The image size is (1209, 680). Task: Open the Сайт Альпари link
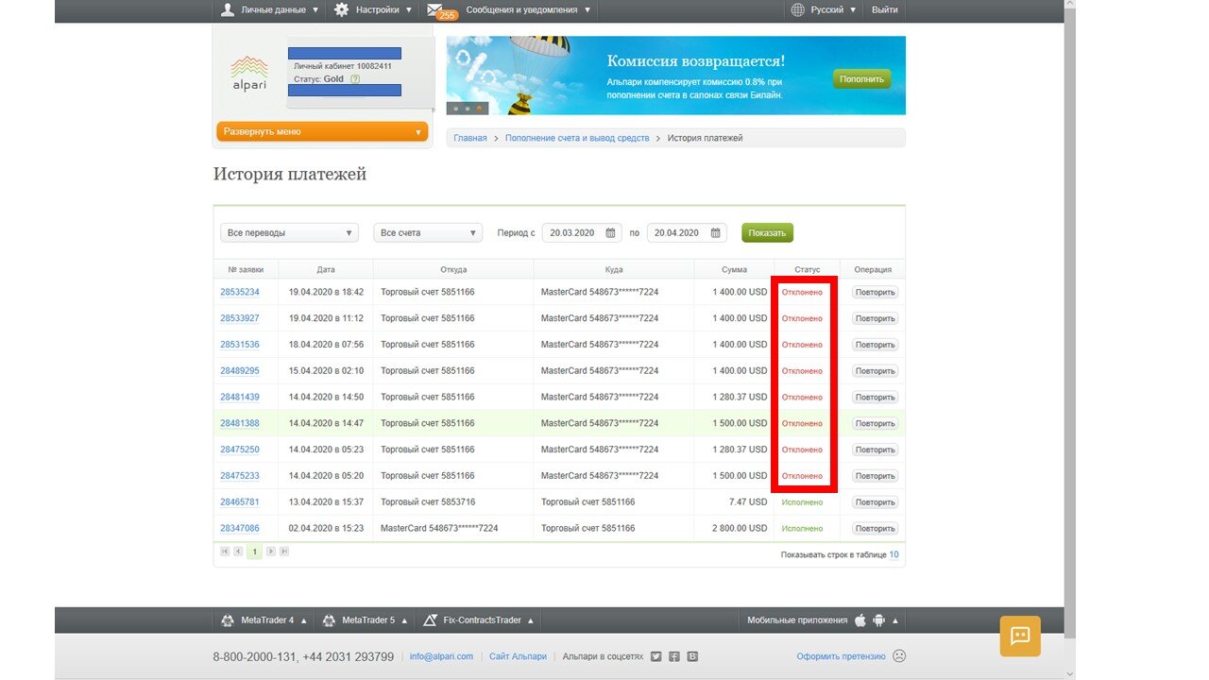pyautogui.click(x=518, y=656)
